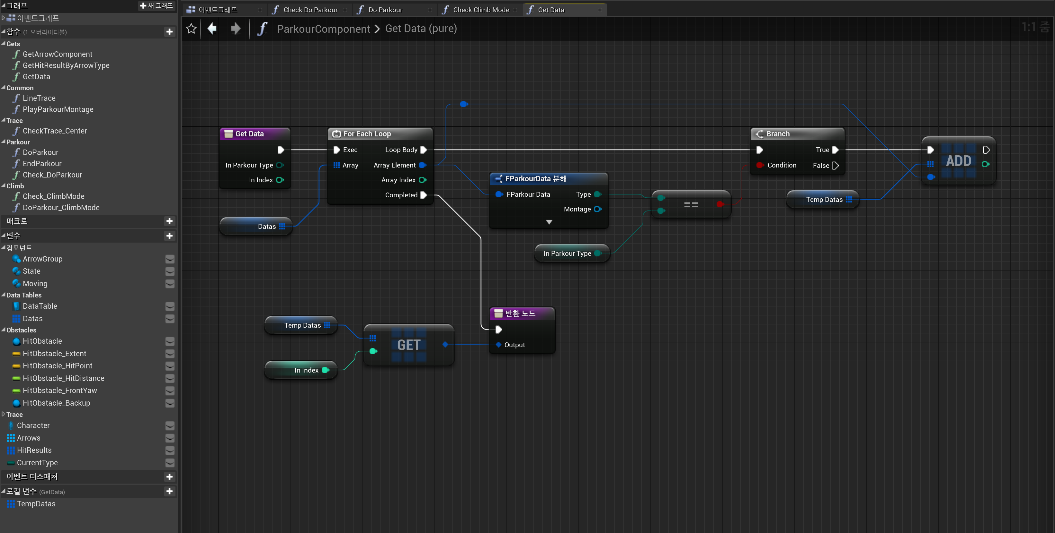Select HitObstacle_FrontYaw variable

(60, 391)
